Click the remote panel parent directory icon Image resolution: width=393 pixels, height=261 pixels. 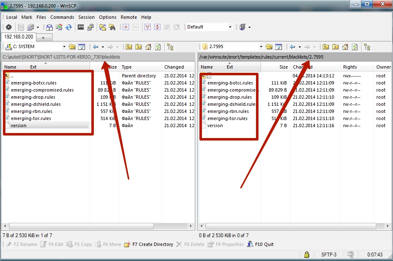point(325,47)
